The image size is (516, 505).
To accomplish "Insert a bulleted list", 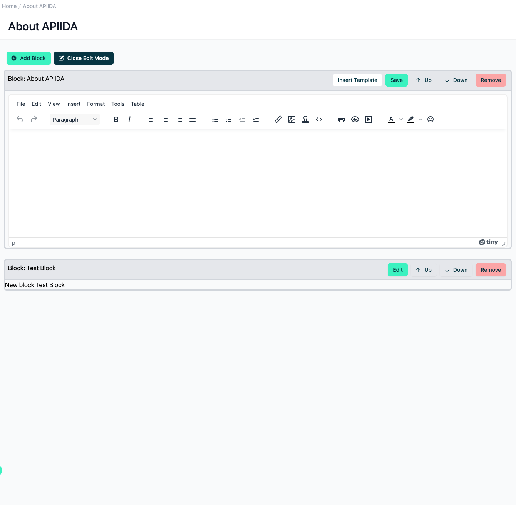I will 215,119.
